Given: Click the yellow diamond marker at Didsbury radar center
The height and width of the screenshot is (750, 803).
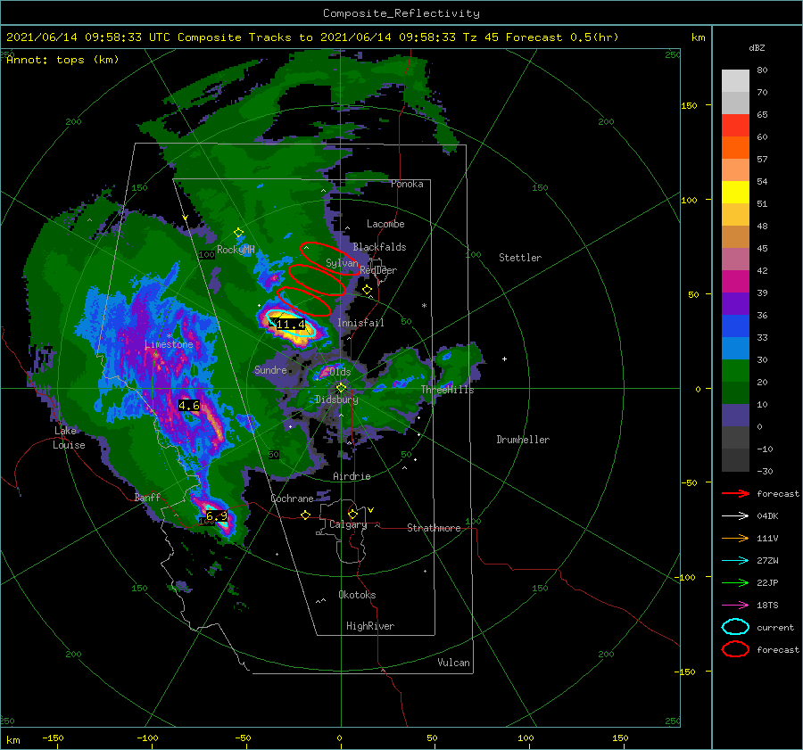Looking at the screenshot, I should 341,388.
